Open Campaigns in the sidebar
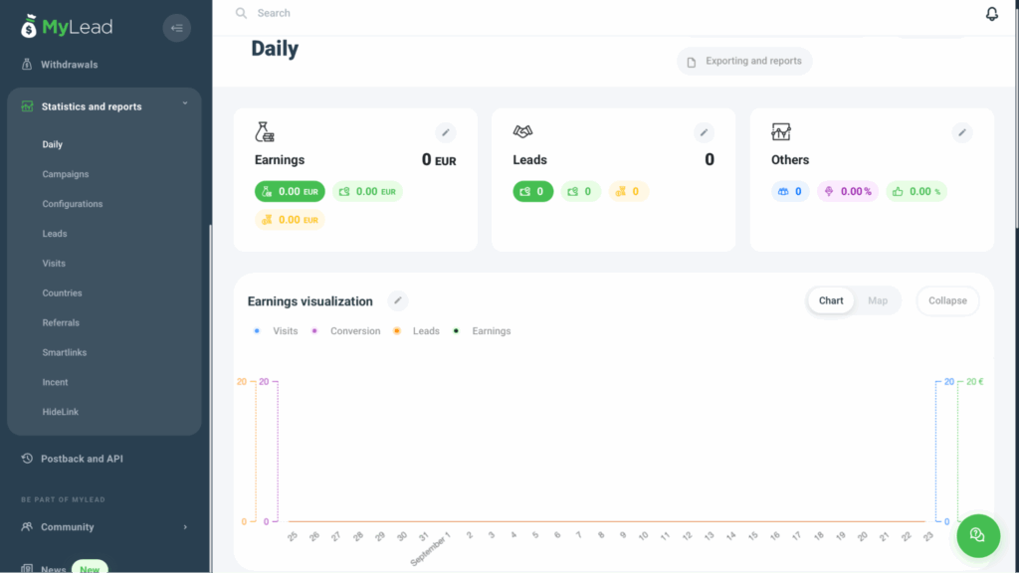The image size is (1019, 573). click(66, 174)
